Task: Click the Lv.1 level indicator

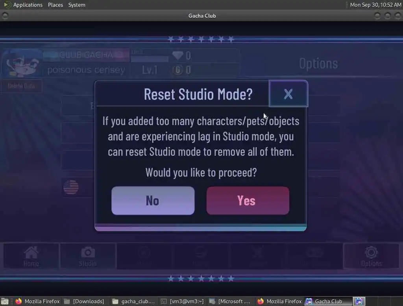Action: [x=150, y=70]
